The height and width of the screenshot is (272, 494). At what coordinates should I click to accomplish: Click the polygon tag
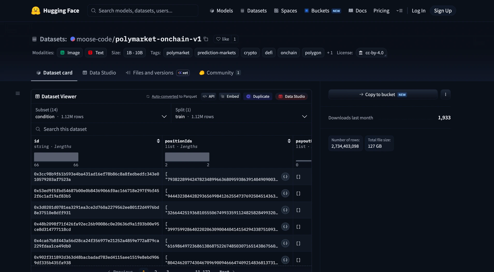point(313,53)
